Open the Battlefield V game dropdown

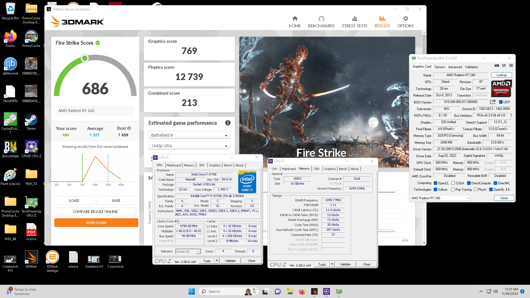pos(189,135)
